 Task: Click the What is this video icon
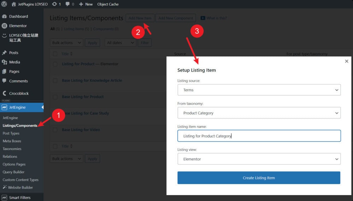pyautogui.click(x=203, y=18)
